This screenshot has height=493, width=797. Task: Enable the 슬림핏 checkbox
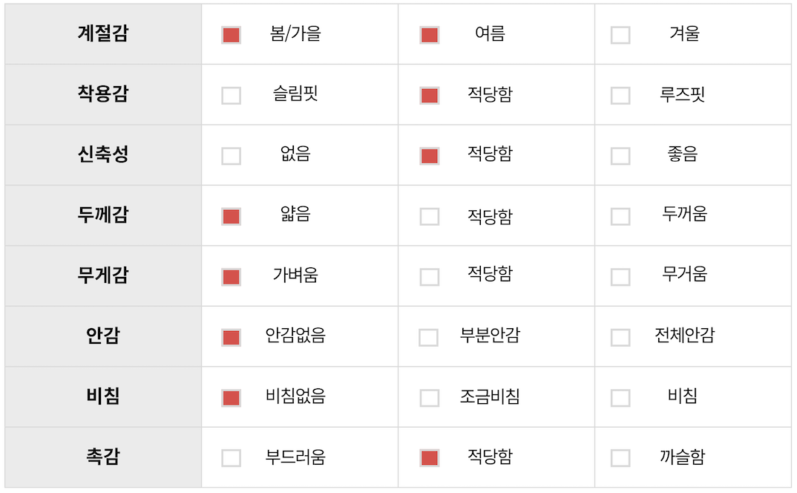pyautogui.click(x=231, y=96)
